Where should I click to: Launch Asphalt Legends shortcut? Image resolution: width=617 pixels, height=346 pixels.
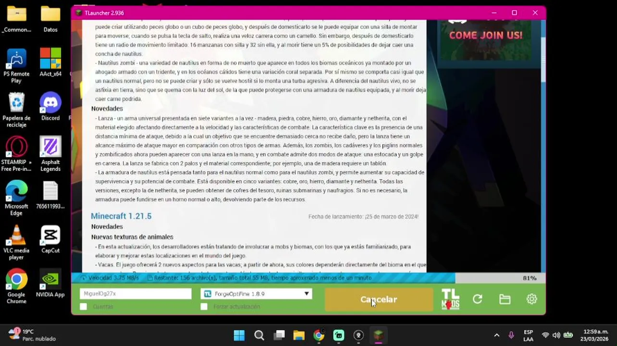[50, 154]
